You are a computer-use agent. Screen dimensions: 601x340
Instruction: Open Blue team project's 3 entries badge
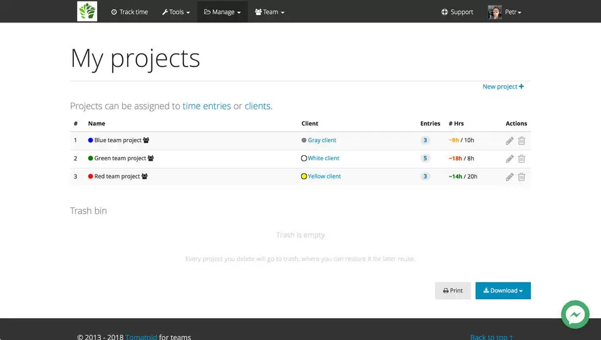pos(425,140)
